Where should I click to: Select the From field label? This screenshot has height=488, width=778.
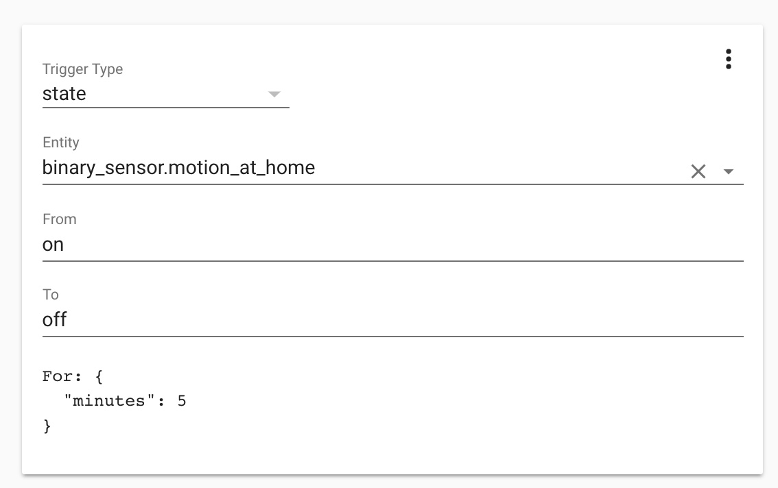[60, 219]
